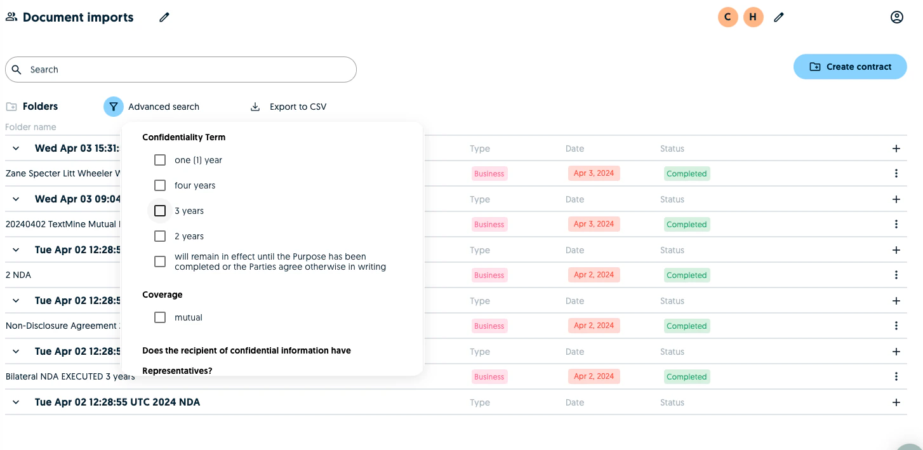The image size is (923, 450).
Task: Open the account profile icon
Action: point(896,17)
